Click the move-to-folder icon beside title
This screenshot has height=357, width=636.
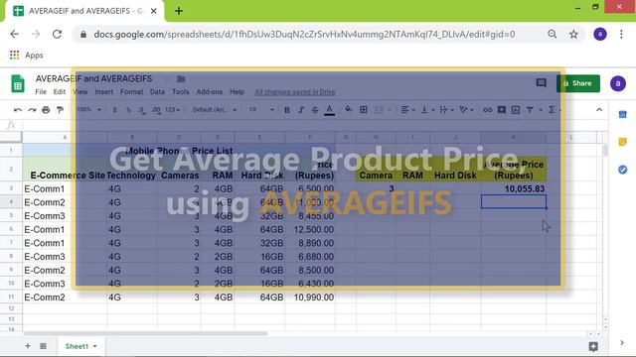pyautogui.click(x=181, y=78)
